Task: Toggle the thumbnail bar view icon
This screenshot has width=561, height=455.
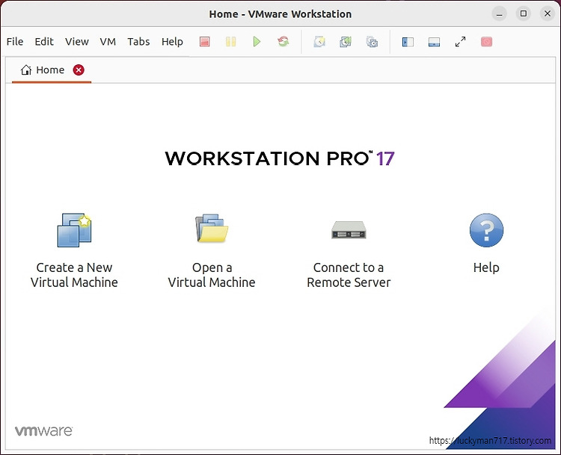Action: [x=434, y=42]
